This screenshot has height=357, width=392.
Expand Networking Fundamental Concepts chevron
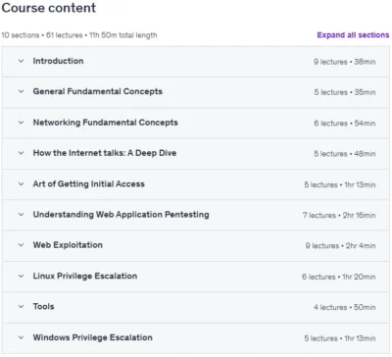coord(21,123)
